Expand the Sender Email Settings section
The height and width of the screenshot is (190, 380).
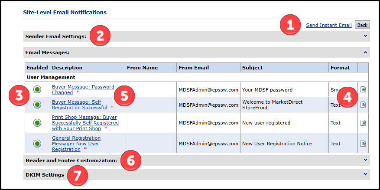[x=366, y=36]
